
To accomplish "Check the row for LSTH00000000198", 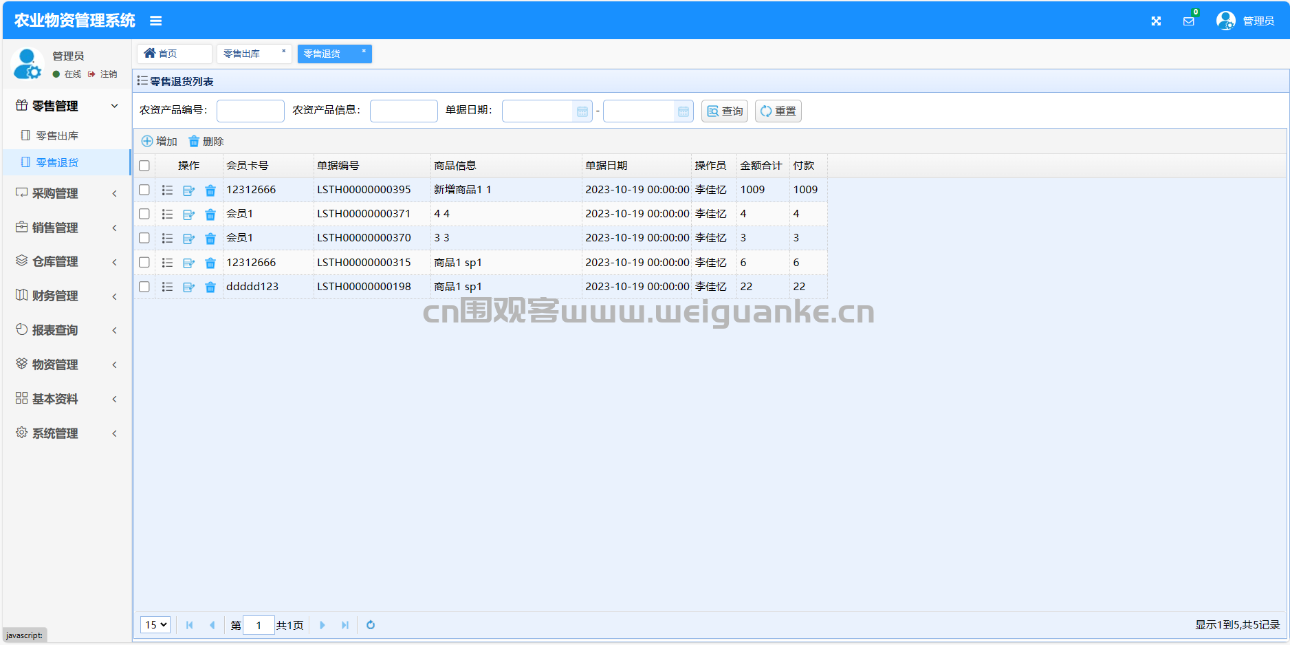I will tap(144, 287).
